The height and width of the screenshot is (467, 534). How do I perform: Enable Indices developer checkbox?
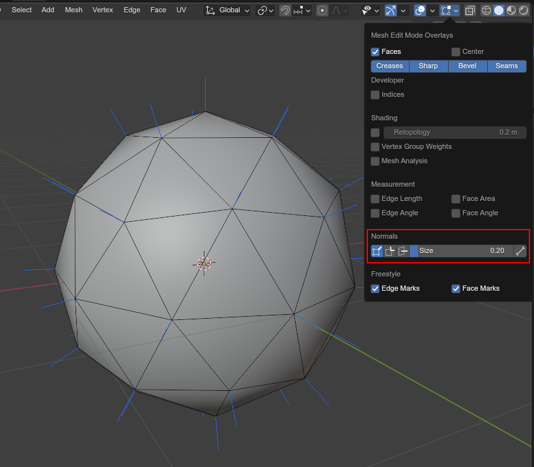375,94
